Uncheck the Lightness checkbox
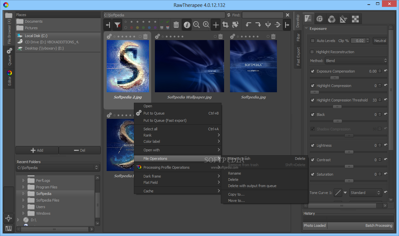This screenshot has height=236, width=399. (312, 145)
